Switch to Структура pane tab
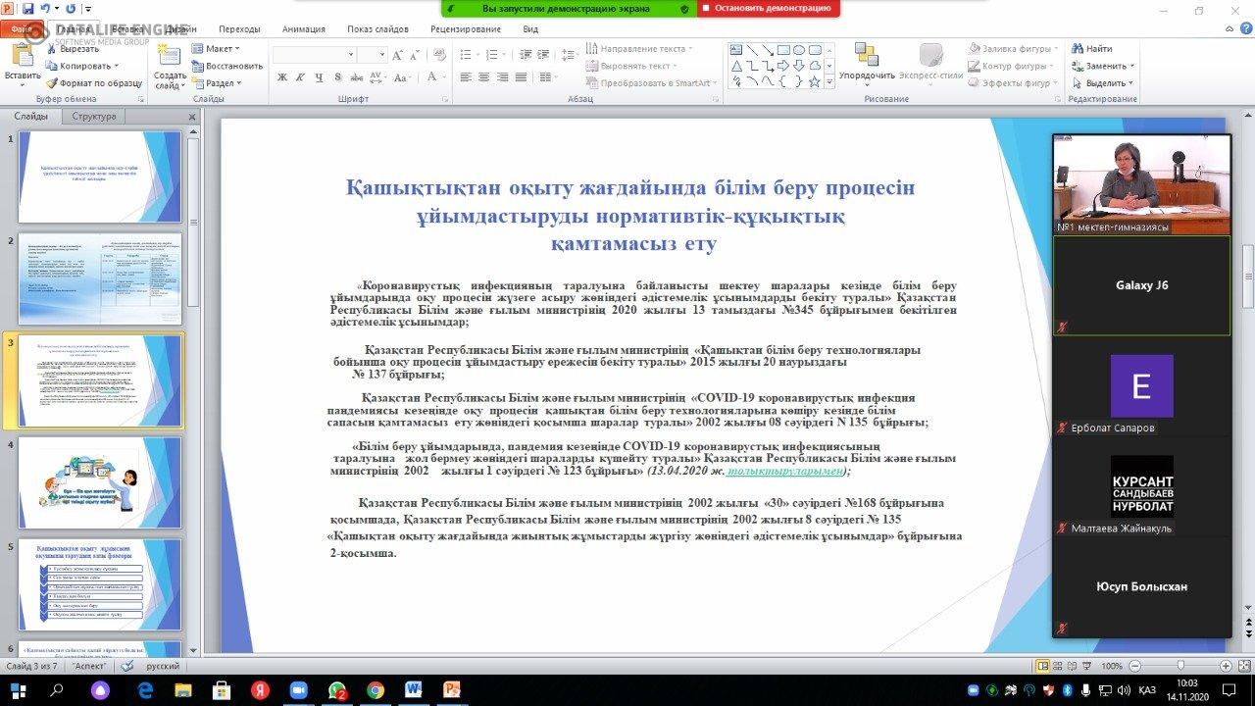This screenshot has width=1255, height=706. 94,117
